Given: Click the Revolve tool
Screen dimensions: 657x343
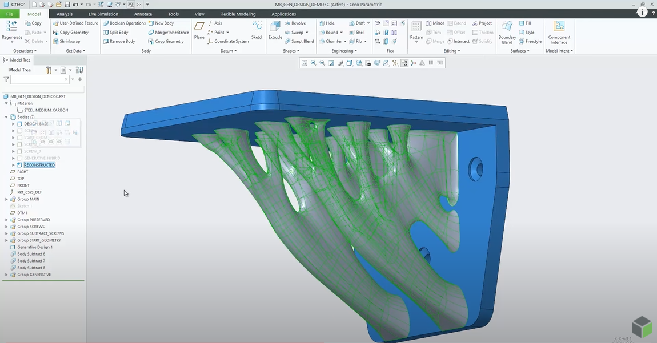Looking at the screenshot, I should point(295,23).
